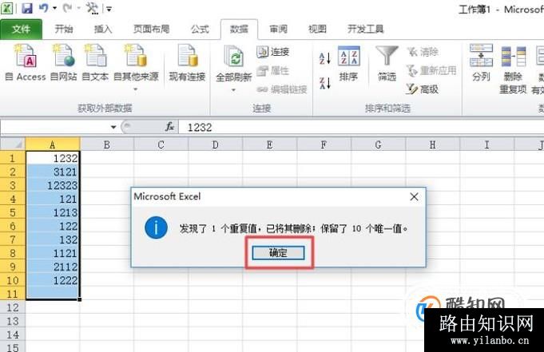
Task: Switch to the 开始 tab
Action: [64, 29]
